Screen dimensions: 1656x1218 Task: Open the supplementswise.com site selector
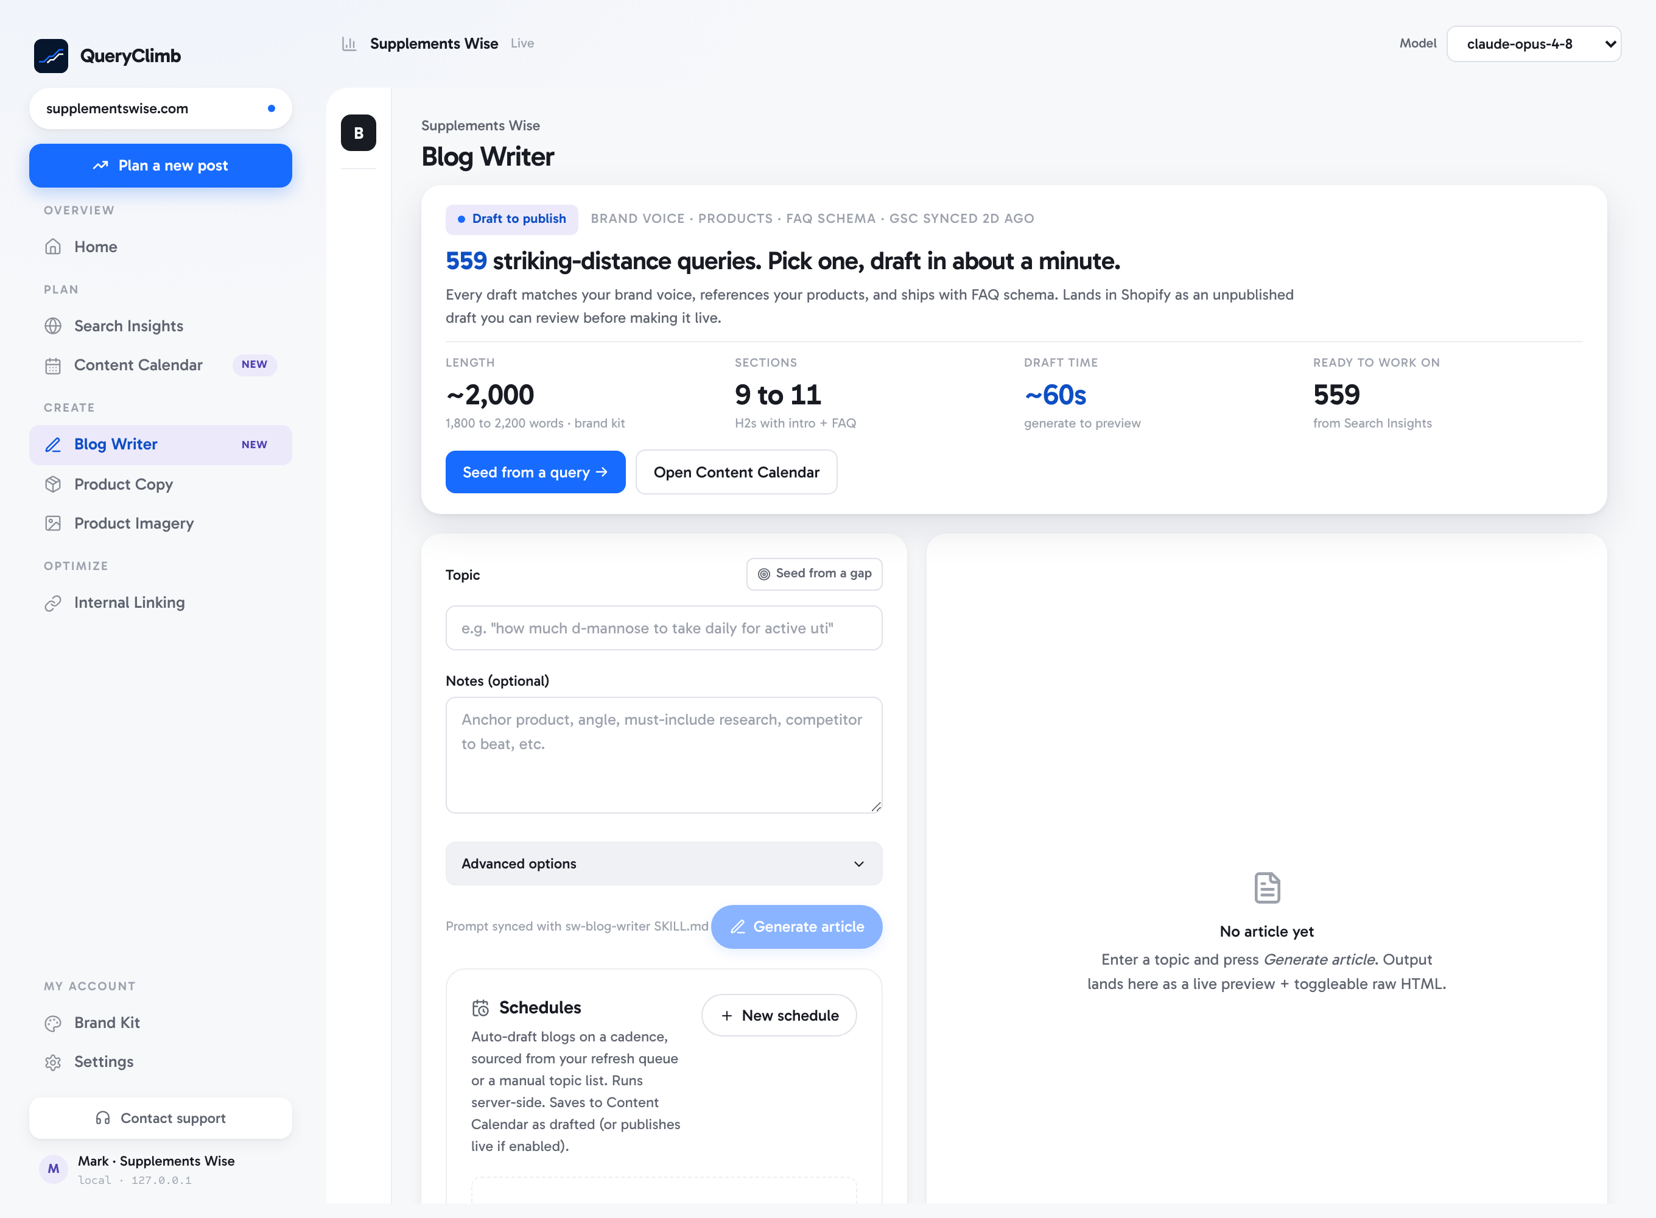click(x=161, y=108)
